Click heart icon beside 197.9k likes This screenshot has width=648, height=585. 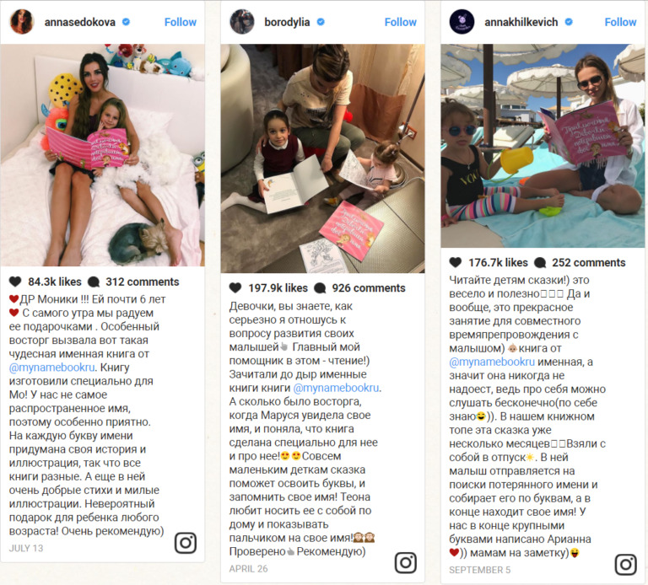235,288
